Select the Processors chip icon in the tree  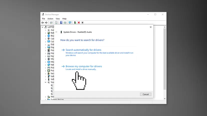[x=48, y=70]
